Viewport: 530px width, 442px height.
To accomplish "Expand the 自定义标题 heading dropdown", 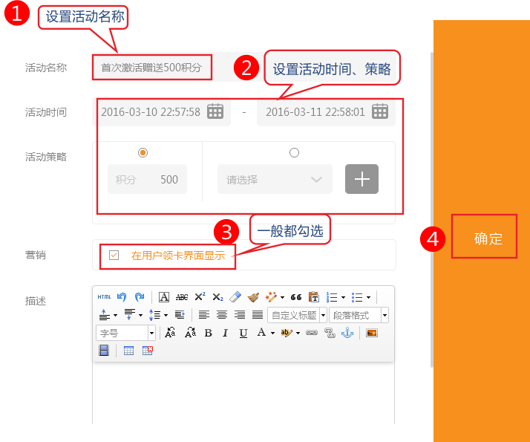I will (x=323, y=315).
